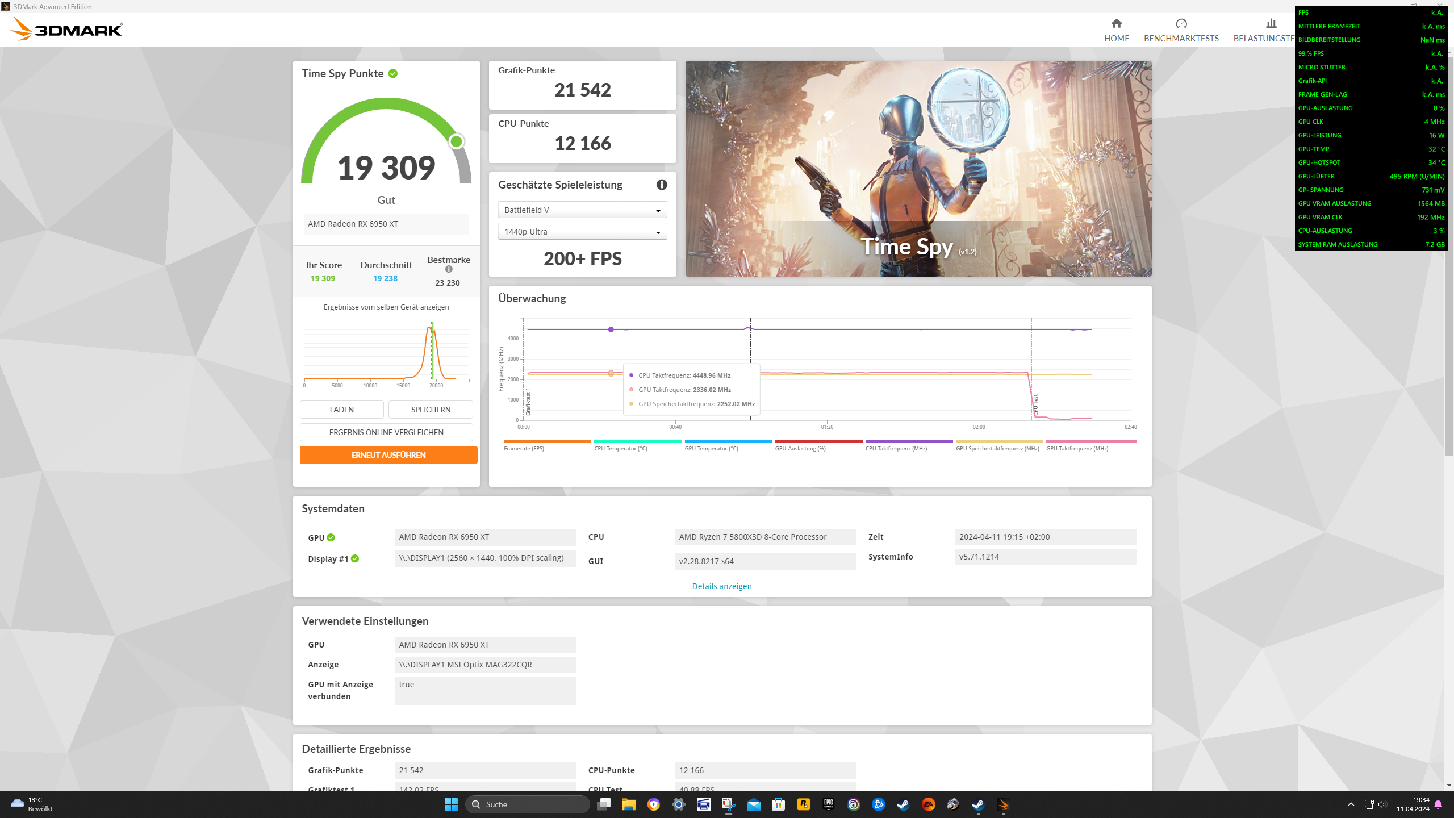Click the Windows taskbar Suche field

tap(528, 804)
